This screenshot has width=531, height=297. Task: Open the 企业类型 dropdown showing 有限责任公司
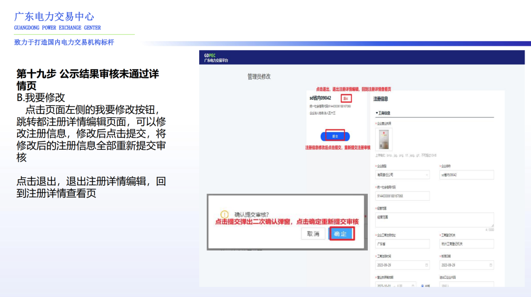coord(403,174)
